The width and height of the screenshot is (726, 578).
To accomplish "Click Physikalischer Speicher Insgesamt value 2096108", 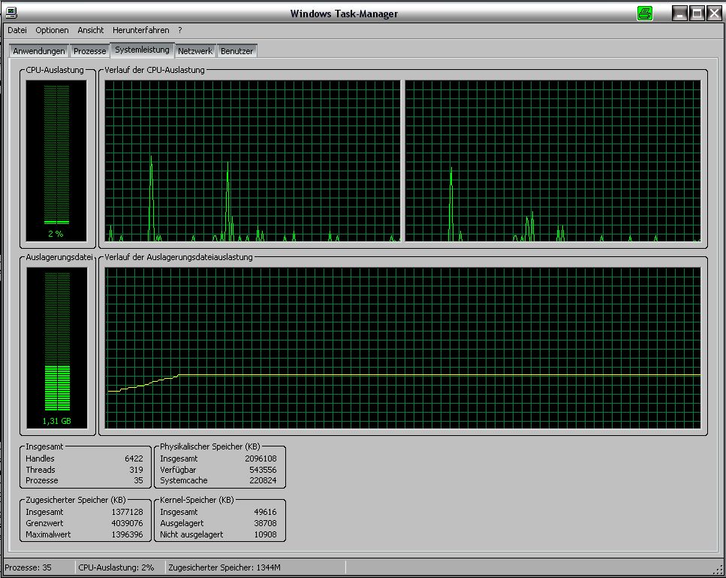I will (261, 458).
